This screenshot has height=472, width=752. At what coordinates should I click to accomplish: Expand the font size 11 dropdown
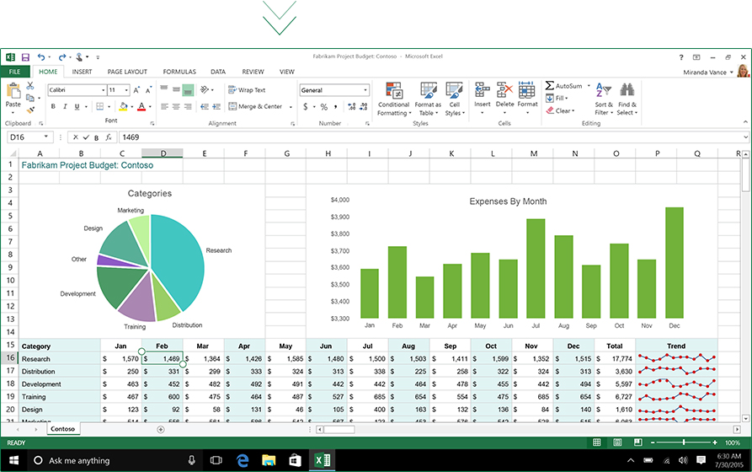click(x=126, y=90)
